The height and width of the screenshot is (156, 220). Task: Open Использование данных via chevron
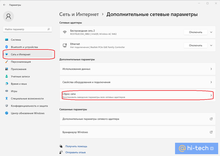pos(211,69)
